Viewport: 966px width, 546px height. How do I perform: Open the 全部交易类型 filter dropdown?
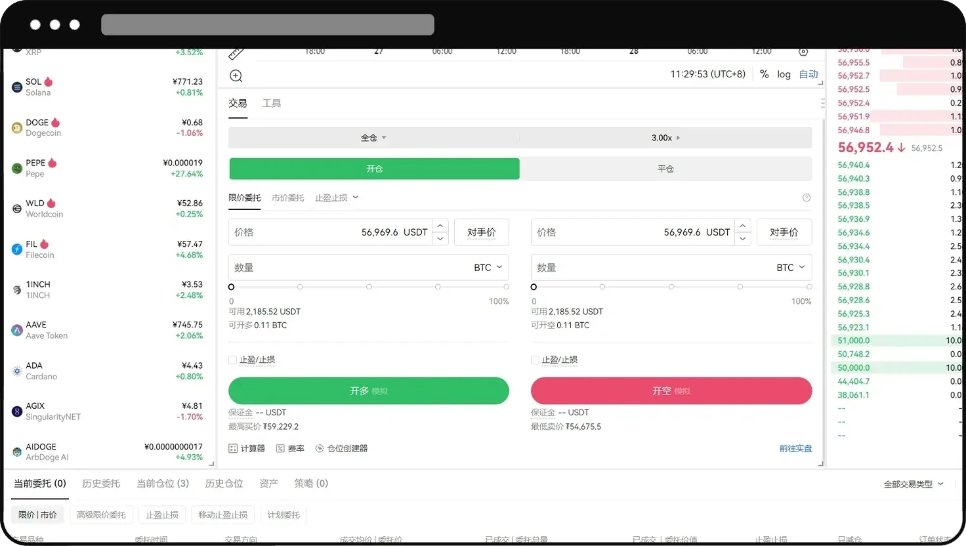[x=913, y=484]
